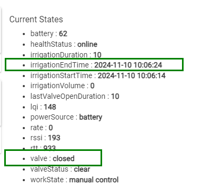200x195 pixels.
Task: Click the lastValveOpenDuration value 10
Action: [115, 97]
